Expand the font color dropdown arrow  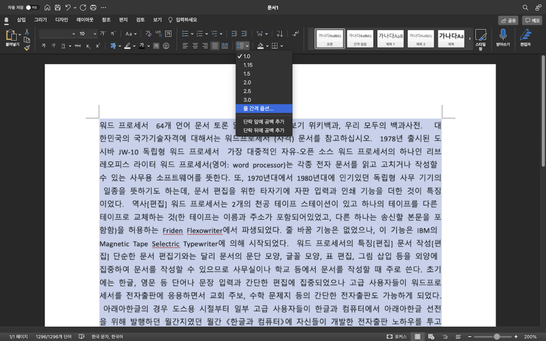(149, 46)
